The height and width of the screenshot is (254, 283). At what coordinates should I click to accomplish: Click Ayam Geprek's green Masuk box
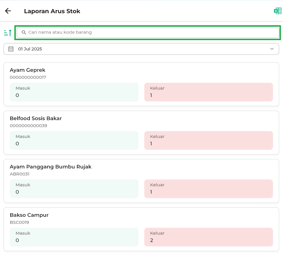74,92
